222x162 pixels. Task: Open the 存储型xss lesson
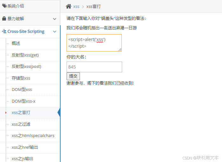point(21,78)
